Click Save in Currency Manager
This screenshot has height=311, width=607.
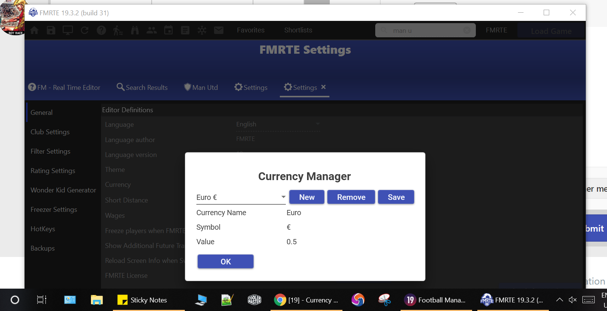click(x=396, y=197)
